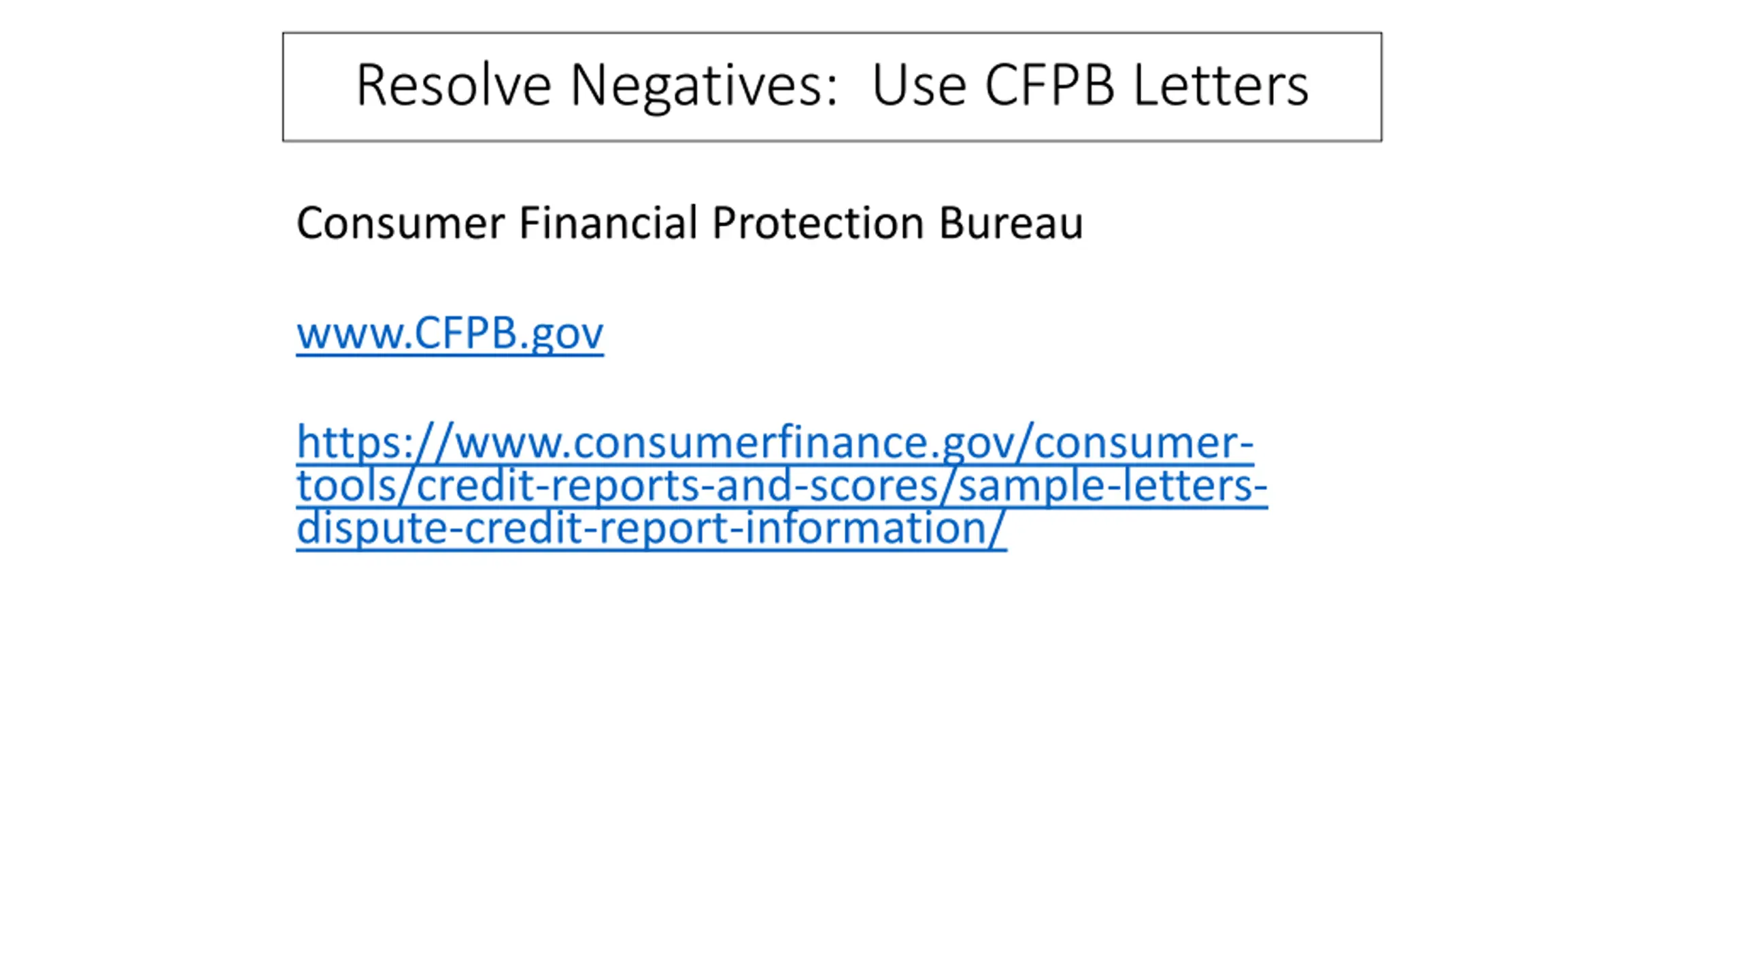Click the word Resolve in the title
Screen dimensions: 1741x979
(453, 85)
